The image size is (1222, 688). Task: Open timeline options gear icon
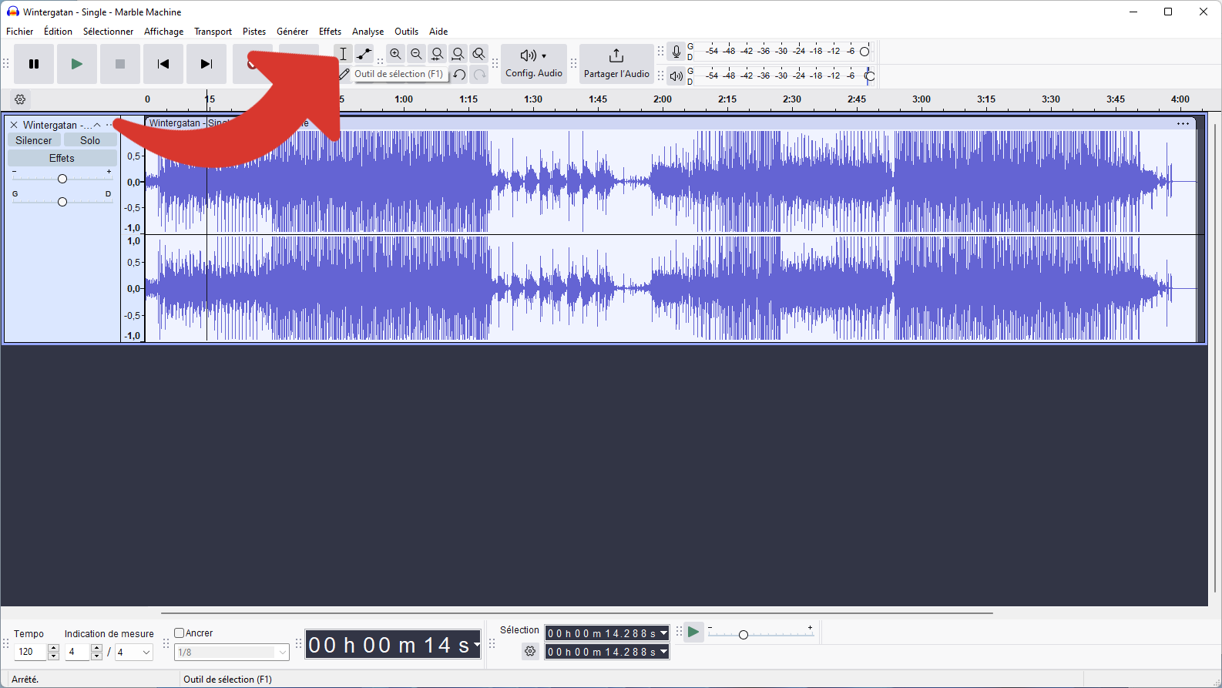[x=20, y=99]
